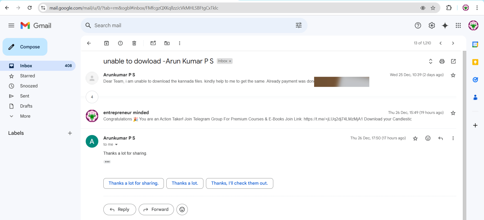
Task: Open Gemini sparkle assistant icon
Action: tap(445, 25)
